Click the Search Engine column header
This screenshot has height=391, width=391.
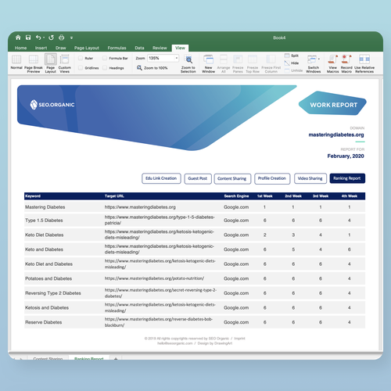click(236, 196)
